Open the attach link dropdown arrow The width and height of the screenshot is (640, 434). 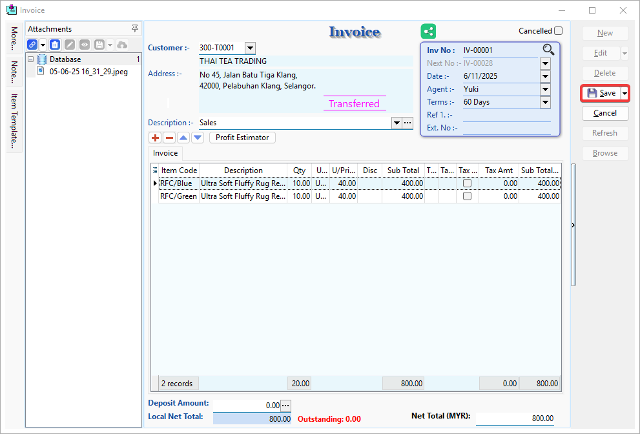tap(43, 45)
